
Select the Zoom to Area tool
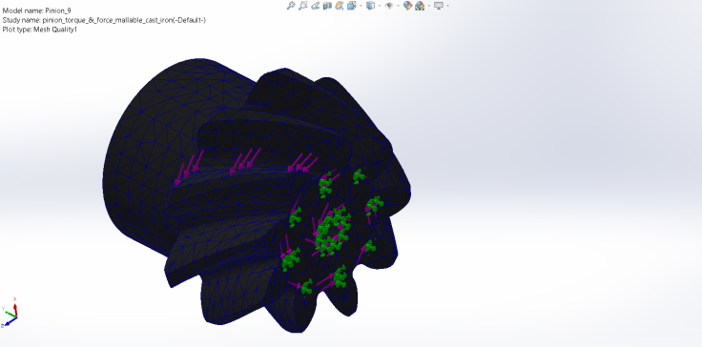(x=303, y=6)
